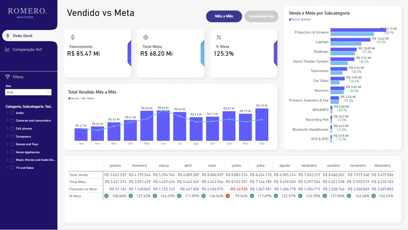Screen dimensions: 408x230
Task: Click the Home Theater System label
Action: 311,62
